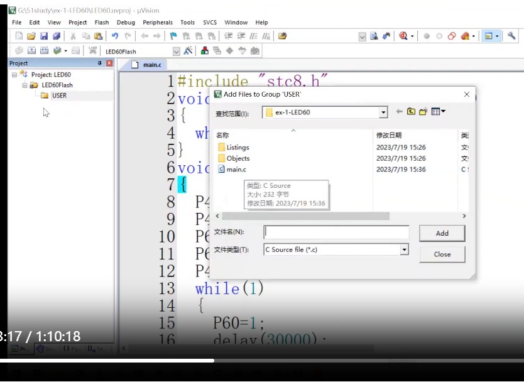The width and height of the screenshot is (524, 382).
Task: Navigate backward using the left arrow icon
Action: click(145, 36)
